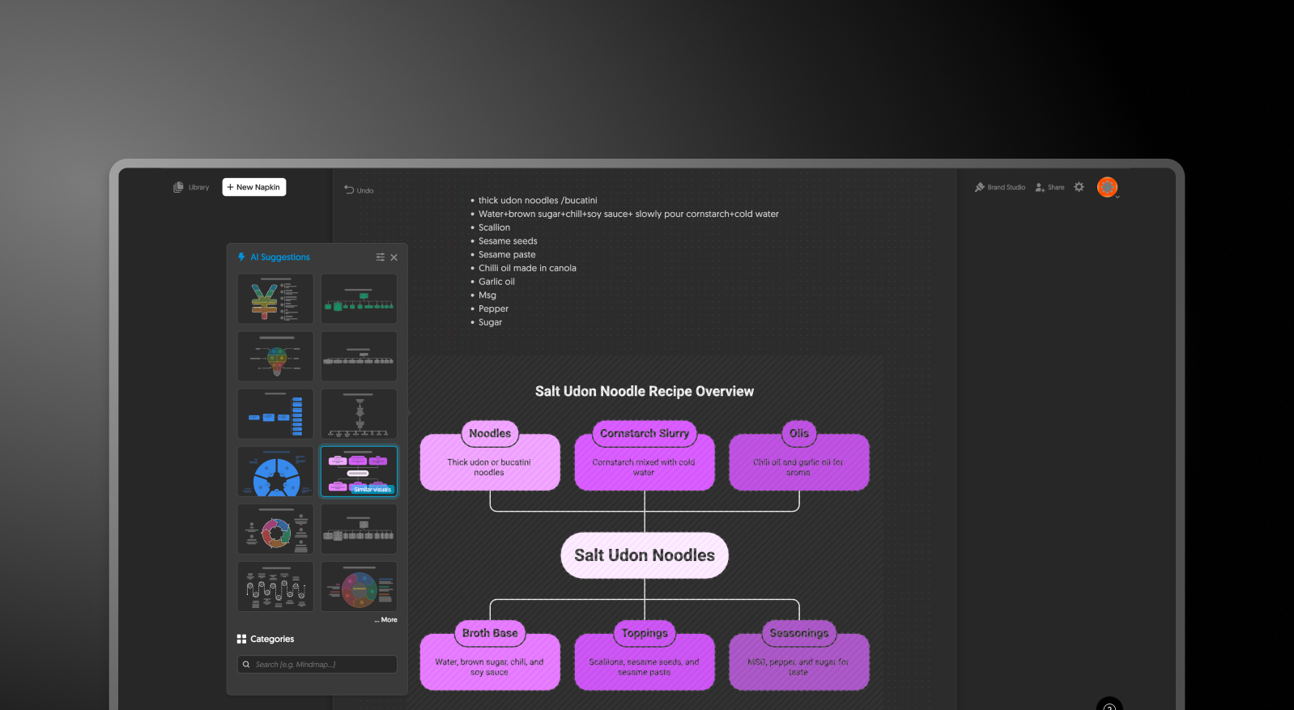Click the New Napkin button
The height and width of the screenshot is (710, 1294).
(254, 187)
